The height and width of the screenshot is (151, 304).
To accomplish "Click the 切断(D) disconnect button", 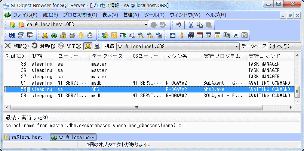I will click(16, 46).
